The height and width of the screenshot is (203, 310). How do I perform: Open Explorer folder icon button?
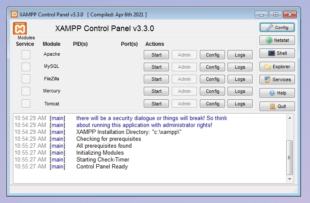(x=277, y=67)
